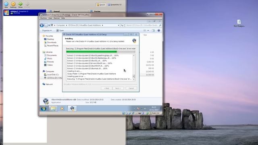The width and height of the screenshot is (258, 145).
Task: Click Computer in the Explorer address bar
Action: (x=60, y=25)
